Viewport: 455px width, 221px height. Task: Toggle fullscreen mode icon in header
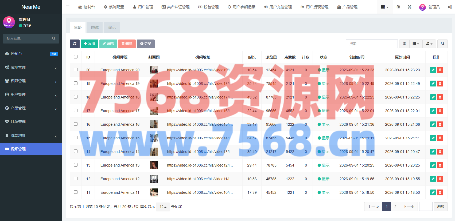pyautogui.click(x=410, y=7)
